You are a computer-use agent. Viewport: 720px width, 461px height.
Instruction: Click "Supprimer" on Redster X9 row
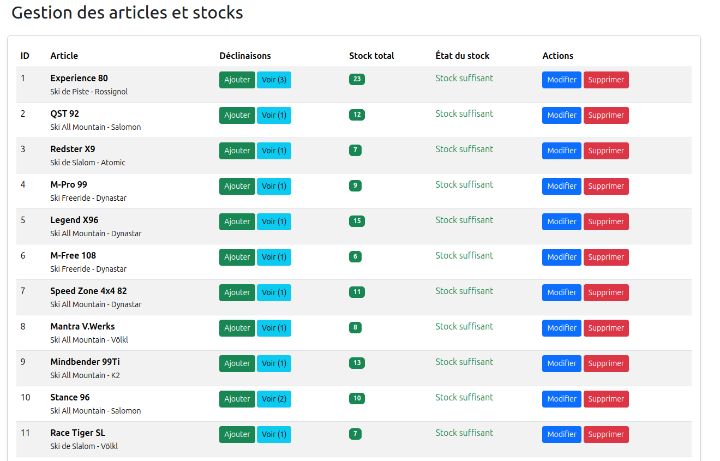click(606, 151)
